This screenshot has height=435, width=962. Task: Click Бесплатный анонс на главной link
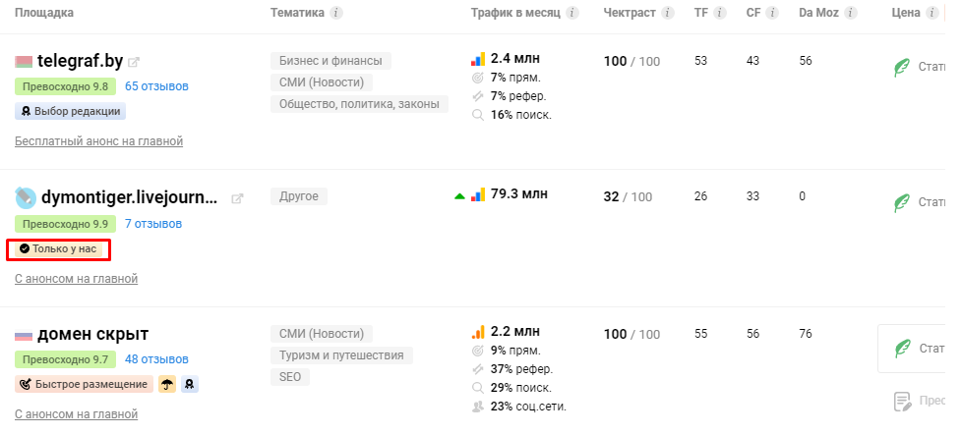click(x=98, y=141)
